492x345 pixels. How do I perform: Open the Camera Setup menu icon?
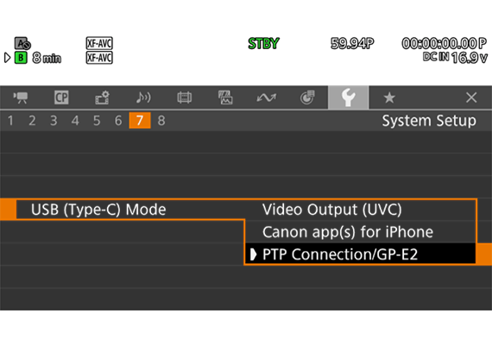(21, 97)
